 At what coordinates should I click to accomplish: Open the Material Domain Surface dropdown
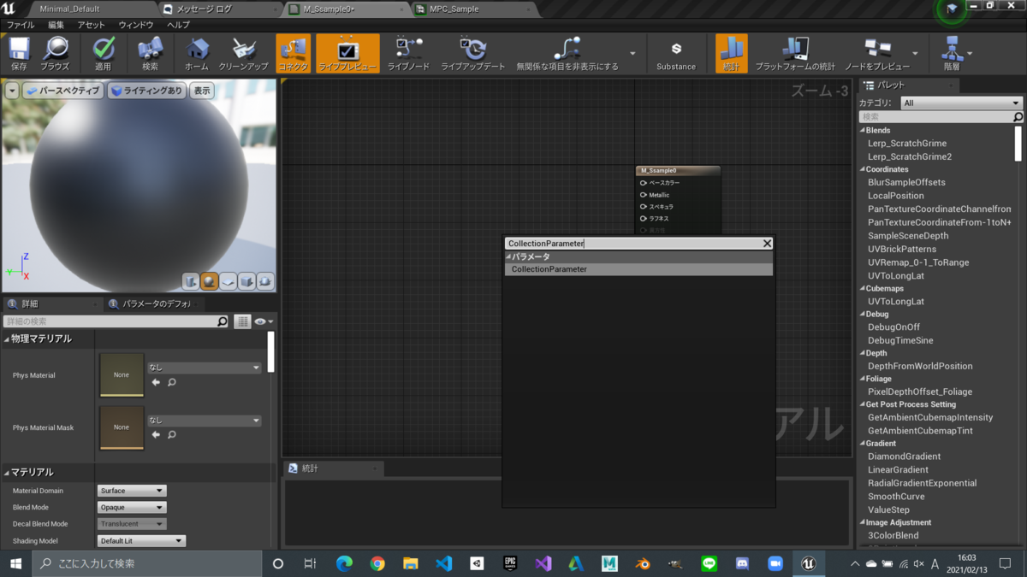pos(132,491)
